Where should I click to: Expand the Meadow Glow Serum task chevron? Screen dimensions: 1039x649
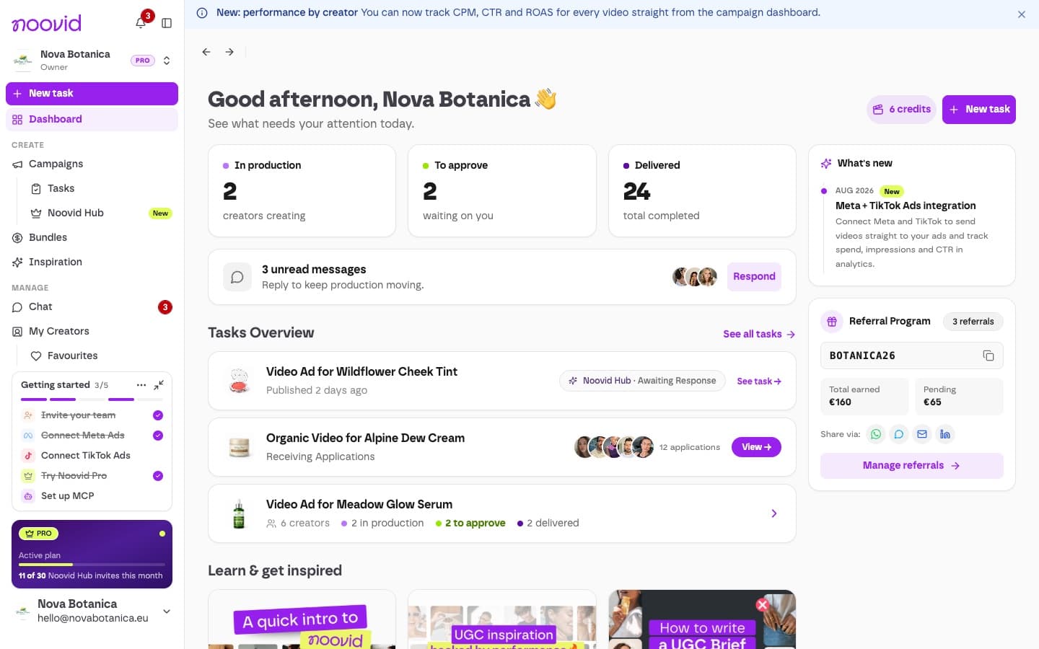(x=774, y=513)
